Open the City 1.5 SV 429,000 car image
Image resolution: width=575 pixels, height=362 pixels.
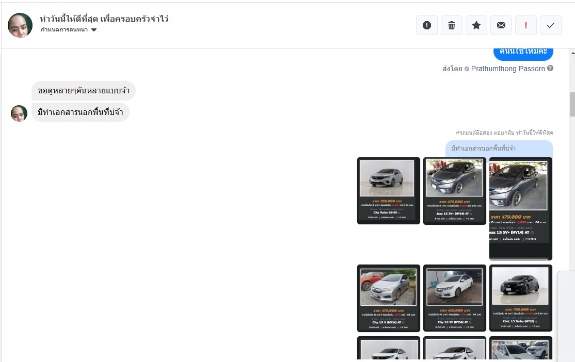(x=454, y=298)
